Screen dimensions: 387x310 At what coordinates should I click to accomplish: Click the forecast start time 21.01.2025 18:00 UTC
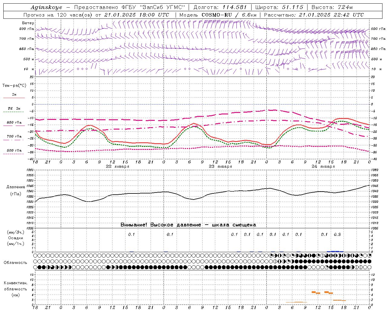(137, 15)
